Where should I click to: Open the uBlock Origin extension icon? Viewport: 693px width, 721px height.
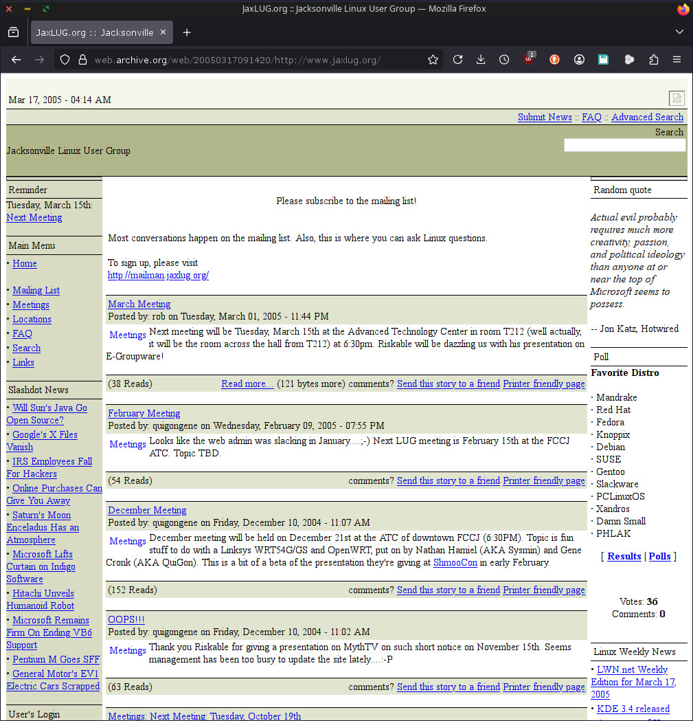point(529,60)
